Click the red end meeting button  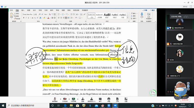(185, 100)
